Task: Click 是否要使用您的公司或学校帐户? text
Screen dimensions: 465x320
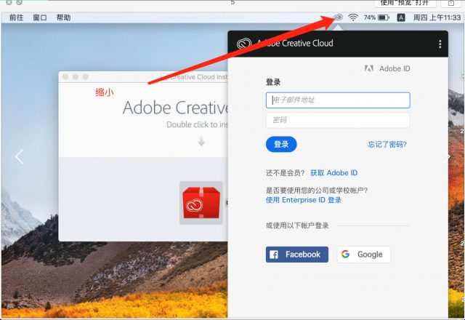Action: tap(317, 191)
